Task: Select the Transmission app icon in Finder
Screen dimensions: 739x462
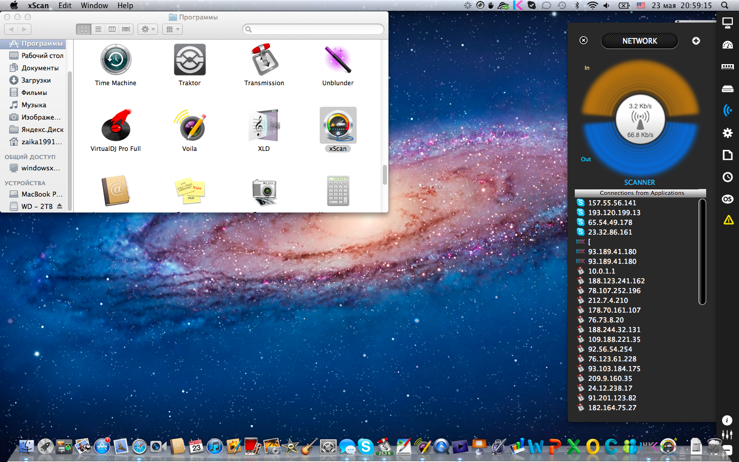Action: pos(264,60)
